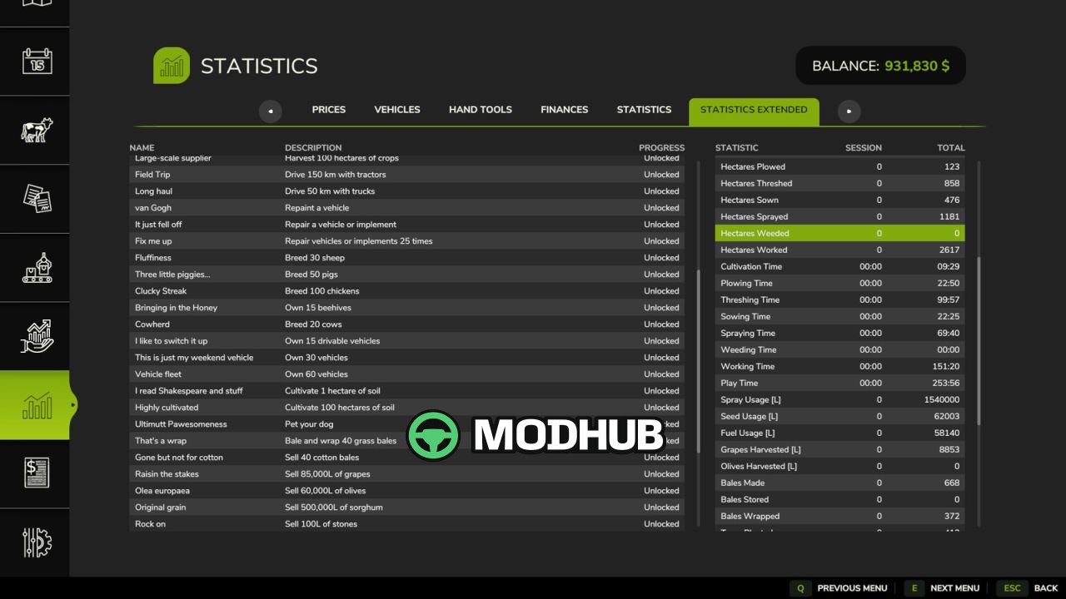
Task: Click the Highly cultivated achievement
Action: [407, 408]
